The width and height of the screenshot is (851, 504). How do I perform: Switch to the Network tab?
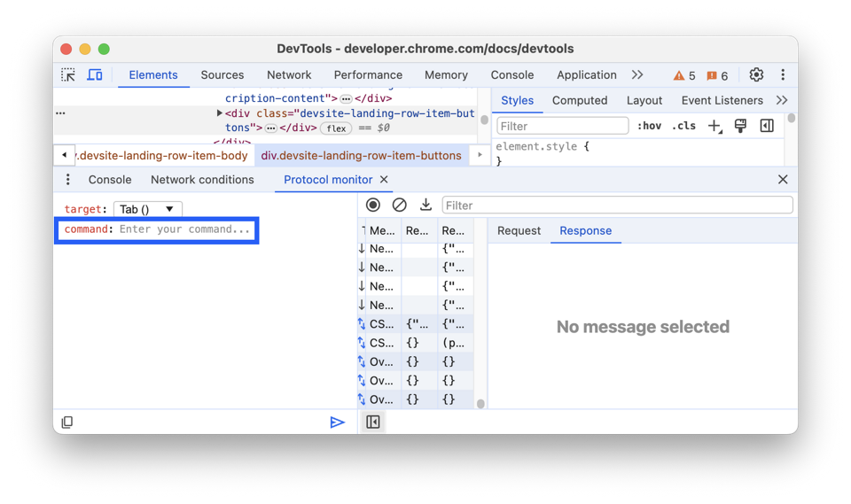tap(289, 75)
